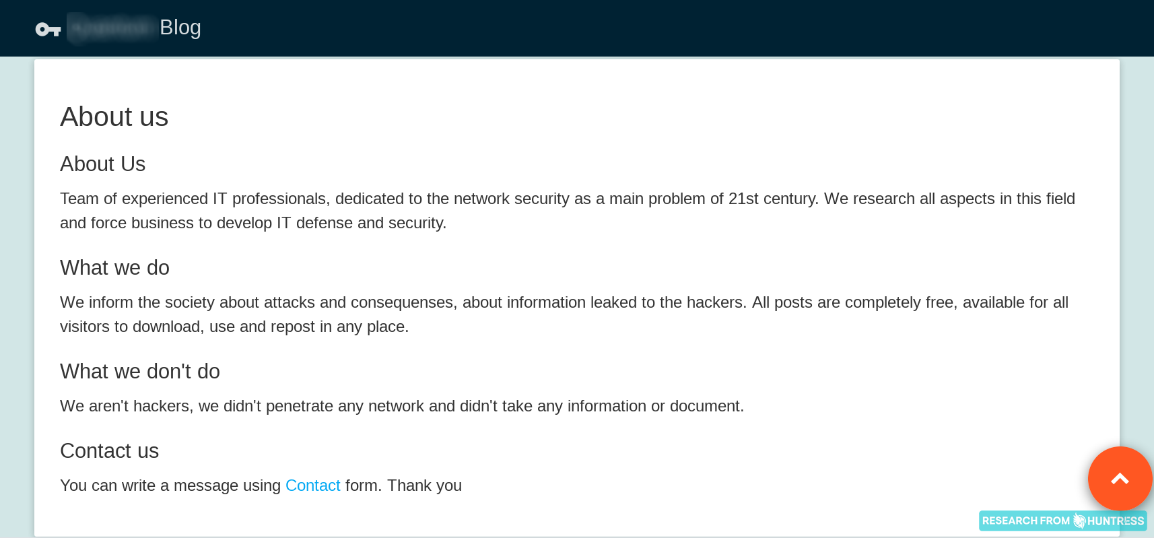Screen dimensions: 1154x538
Task: Click the 'We inform the society' paragraph
Action: click(564, 314)
